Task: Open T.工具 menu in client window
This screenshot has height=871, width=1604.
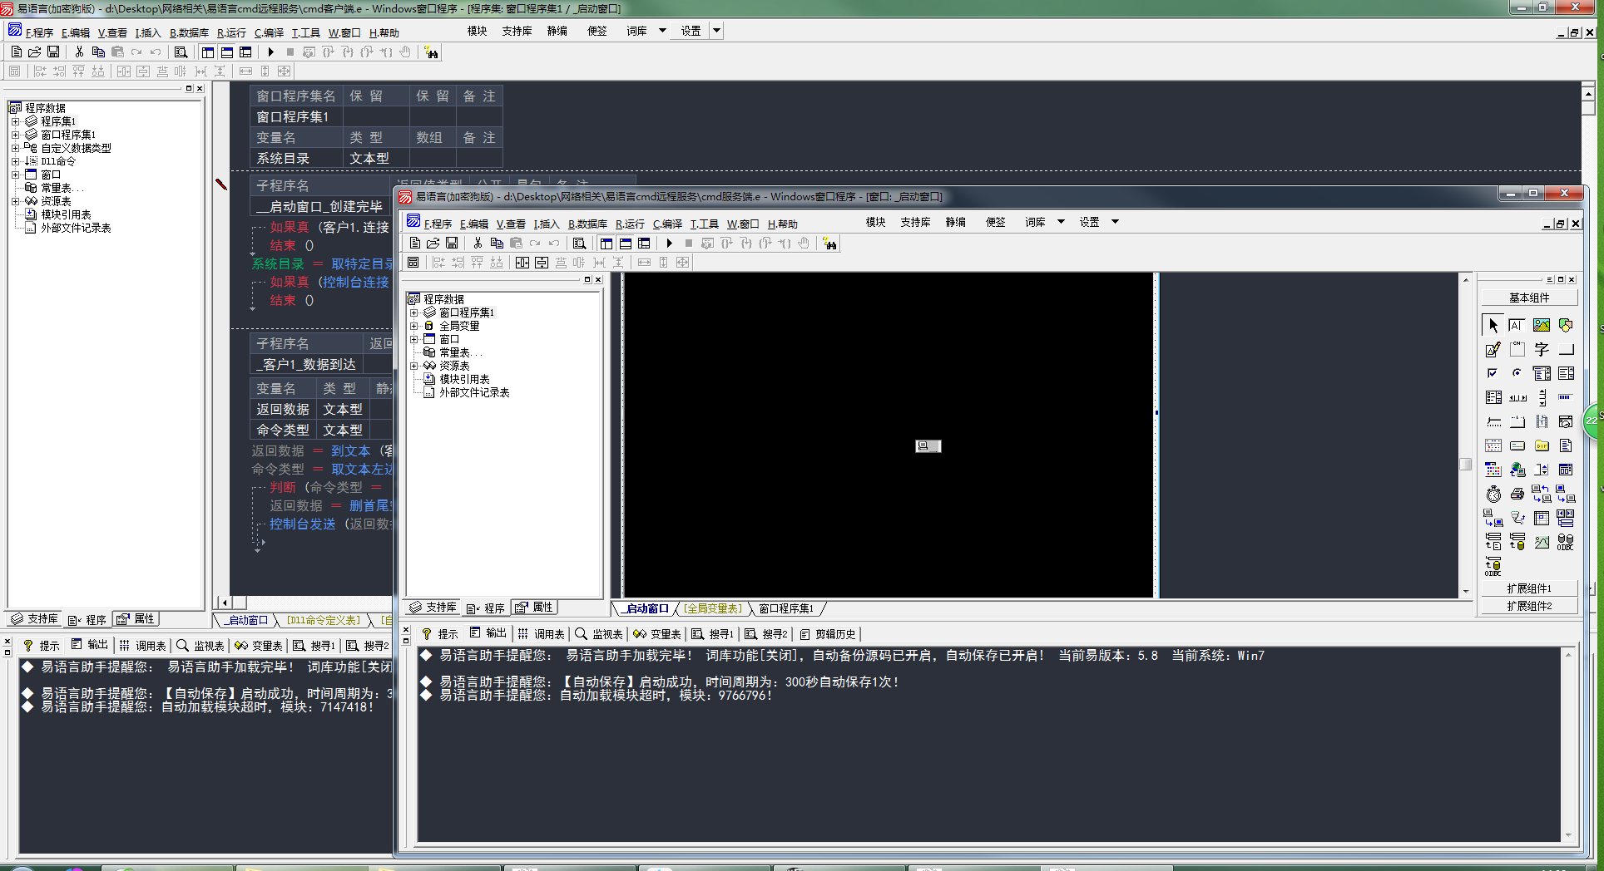Action: (x=305, y=33)
